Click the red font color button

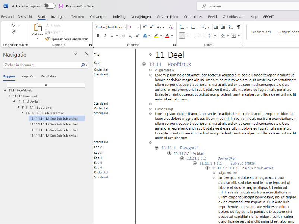click(167, 36)
